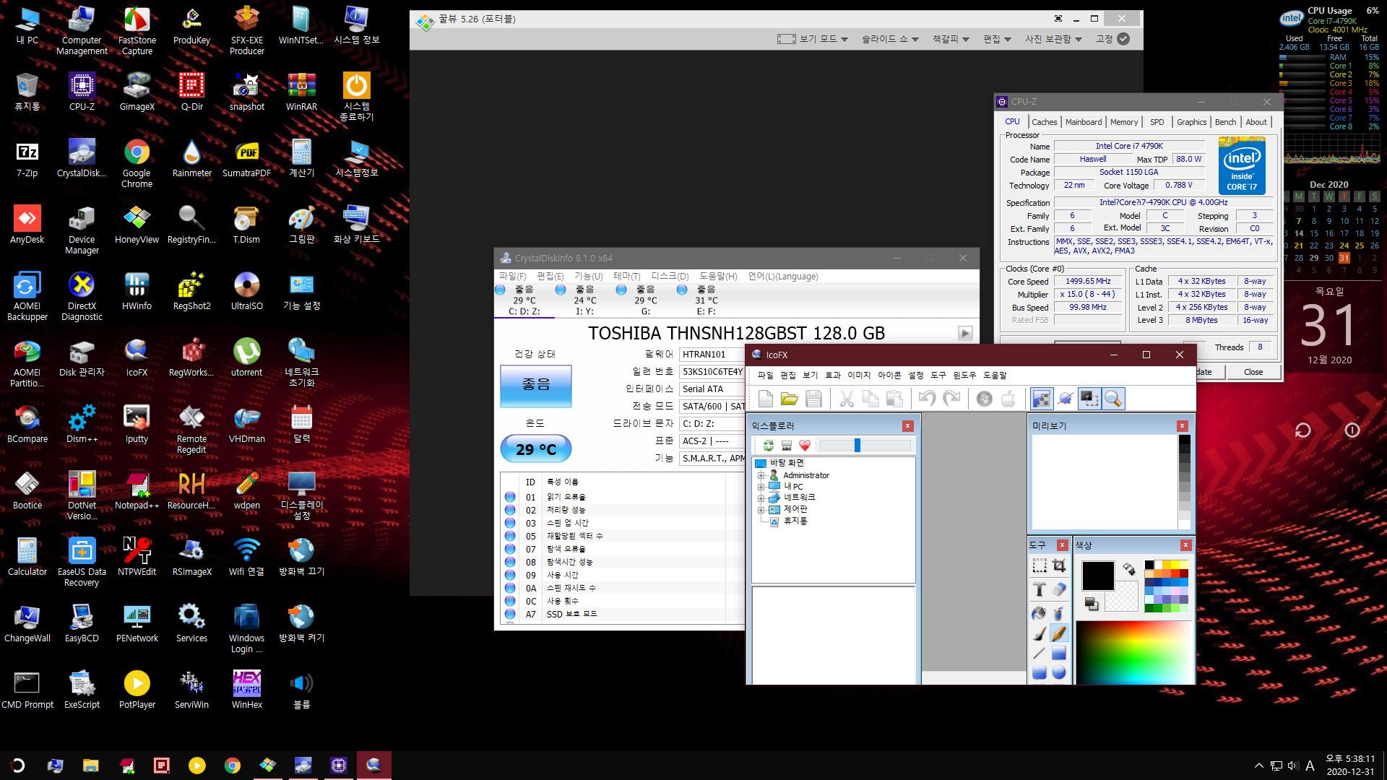Click the default colors icon in color panel
The height and width of the screenshot is (780, 1387).
(x=1091, y=604)
